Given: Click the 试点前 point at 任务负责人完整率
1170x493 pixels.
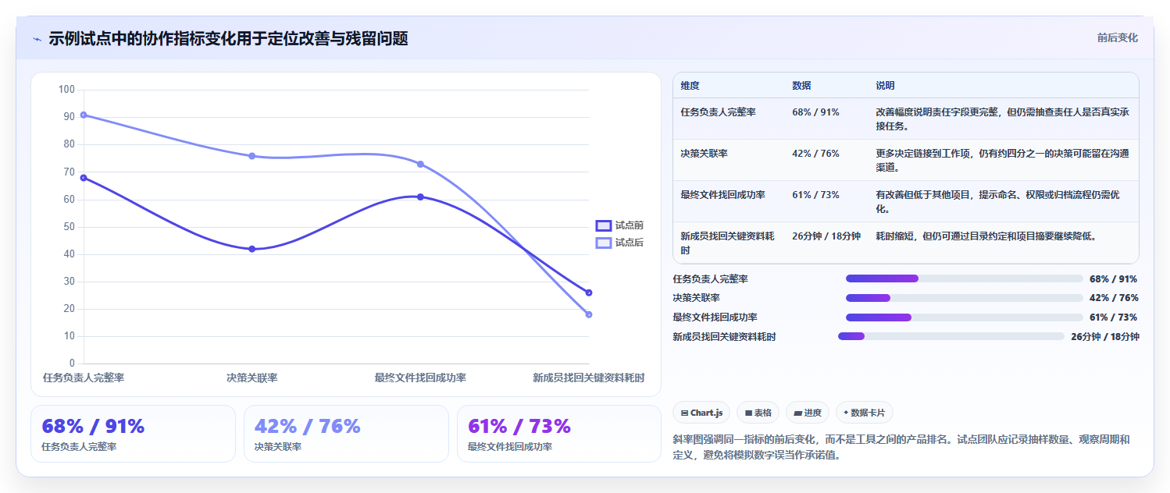Looking at the screenshot, I should pyautogui.click(x=84, y=178).
